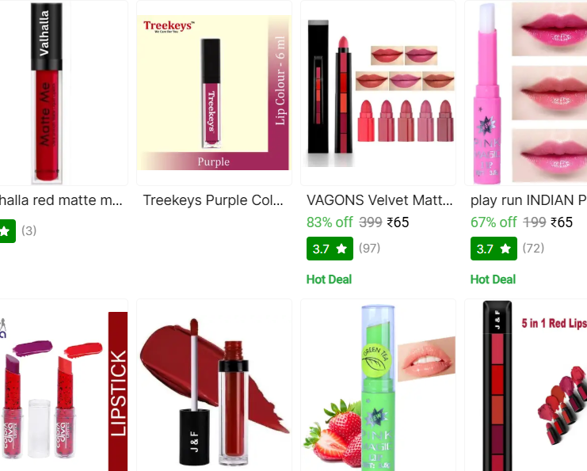Click the play run INDIAN product title
This screenshot has height=471, width=587.
(x=528, y=200)
